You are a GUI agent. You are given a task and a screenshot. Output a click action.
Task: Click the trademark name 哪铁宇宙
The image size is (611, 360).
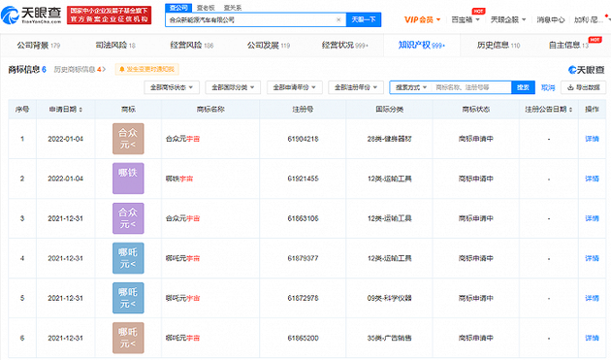tap(179, 179)
